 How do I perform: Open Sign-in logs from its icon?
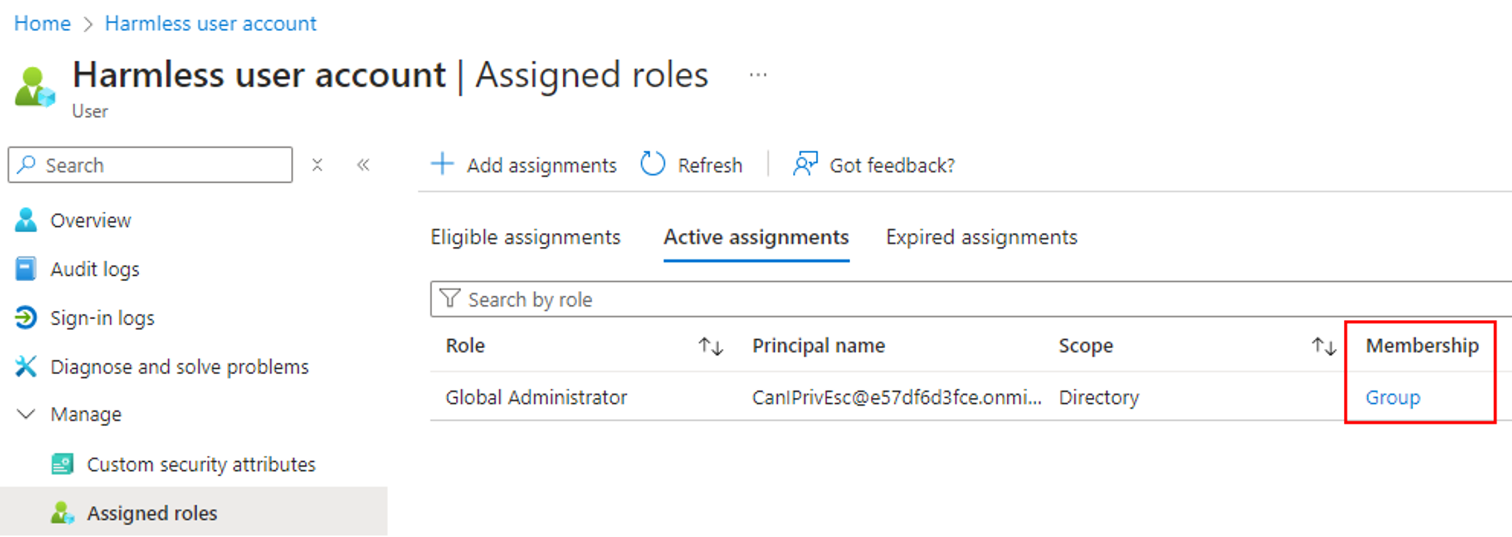coord(25,318)
